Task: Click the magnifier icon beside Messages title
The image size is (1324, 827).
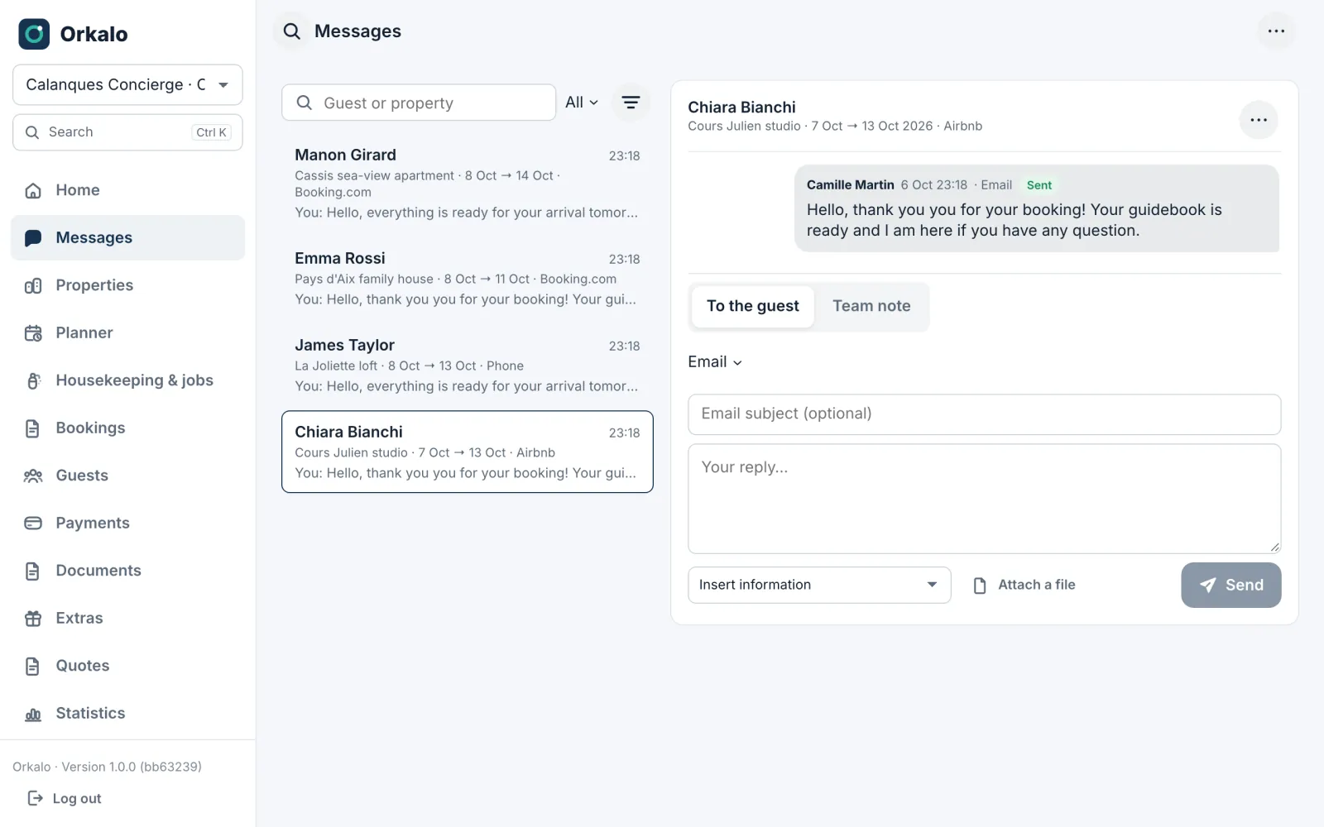Action: (292, 31)
